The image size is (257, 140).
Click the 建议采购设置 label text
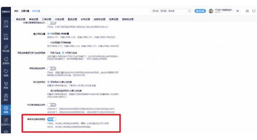pos(39,34)
